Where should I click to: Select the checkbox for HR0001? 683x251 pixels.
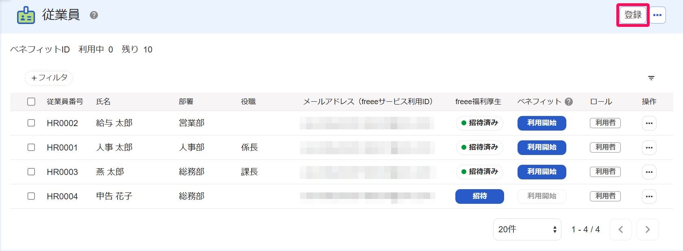tap(31, 147)
